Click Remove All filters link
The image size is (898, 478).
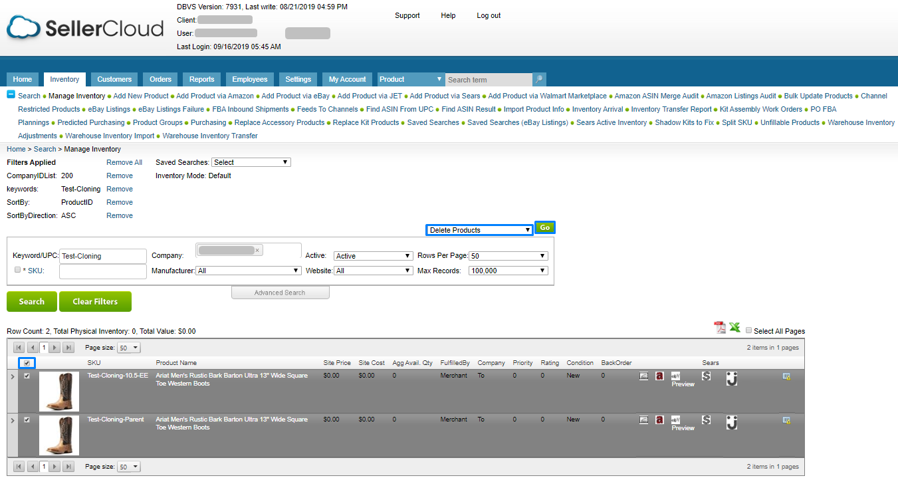[124, 162]
